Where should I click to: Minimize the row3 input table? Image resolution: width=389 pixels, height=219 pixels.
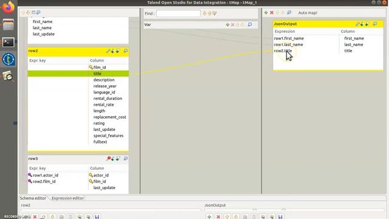[x=126, y=158]
